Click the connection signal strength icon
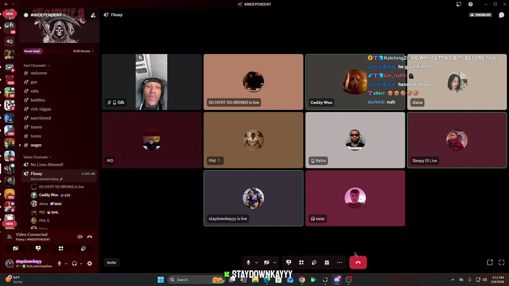Viewport: 509px width, 286px height. (9, 237)
